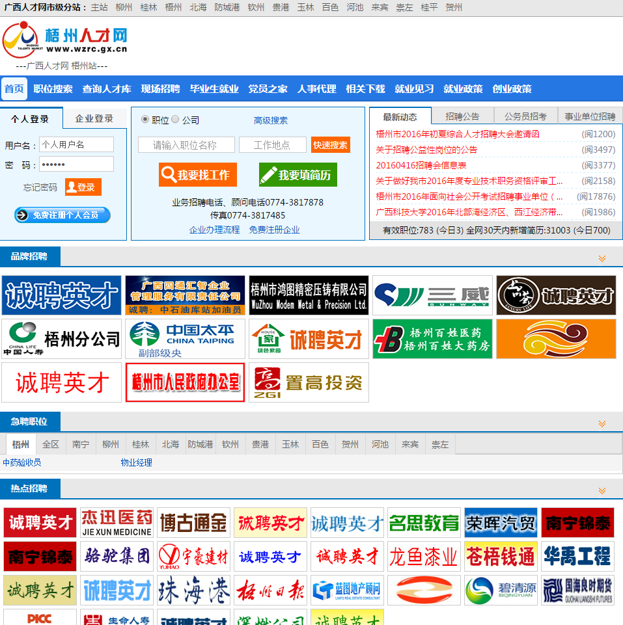Click the 快速搜索 button

click(x=331, y=144)
